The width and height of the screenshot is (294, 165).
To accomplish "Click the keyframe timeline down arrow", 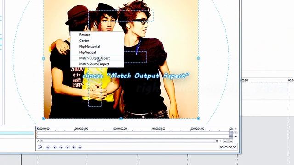I will click(236, 137).
